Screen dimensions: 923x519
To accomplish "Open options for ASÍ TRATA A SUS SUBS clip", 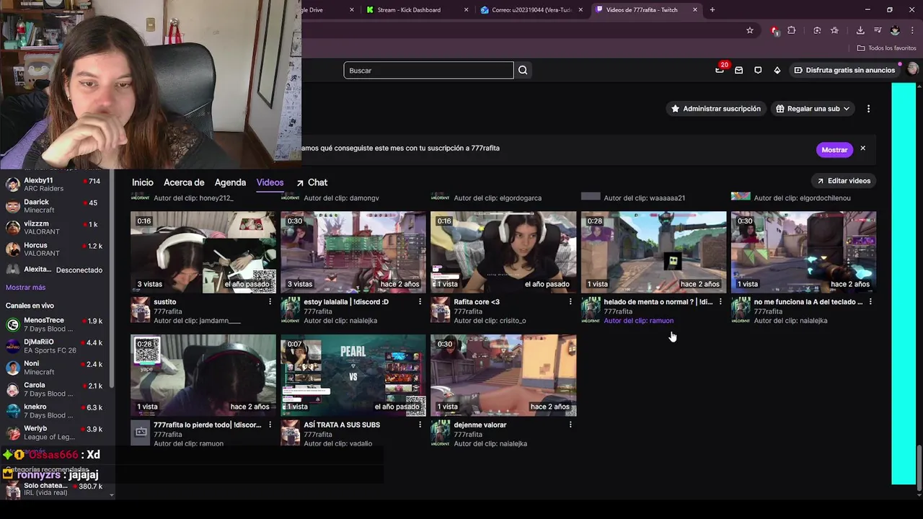I will coord(420,425).
